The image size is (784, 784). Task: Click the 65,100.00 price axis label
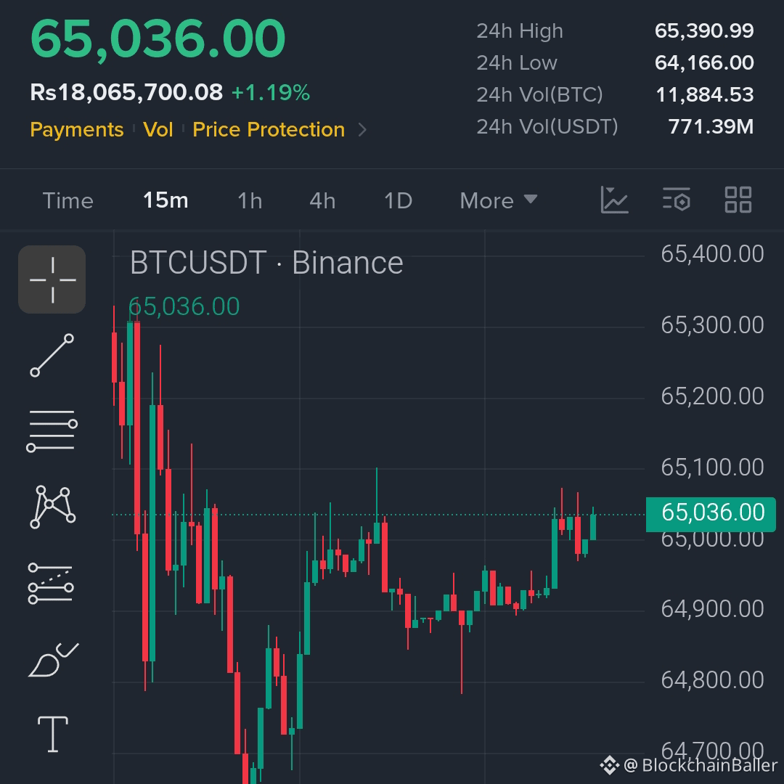[x=712, y=467]
